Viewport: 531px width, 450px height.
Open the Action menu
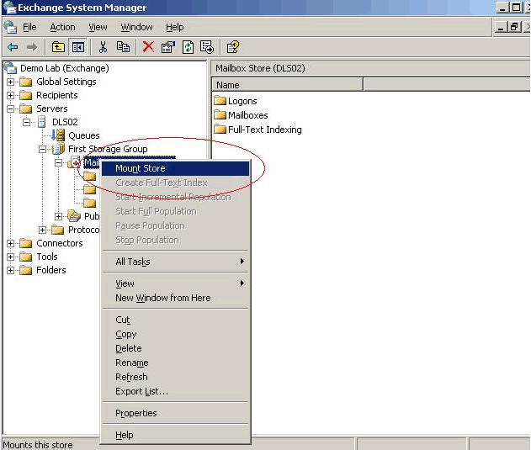[62, 27]
